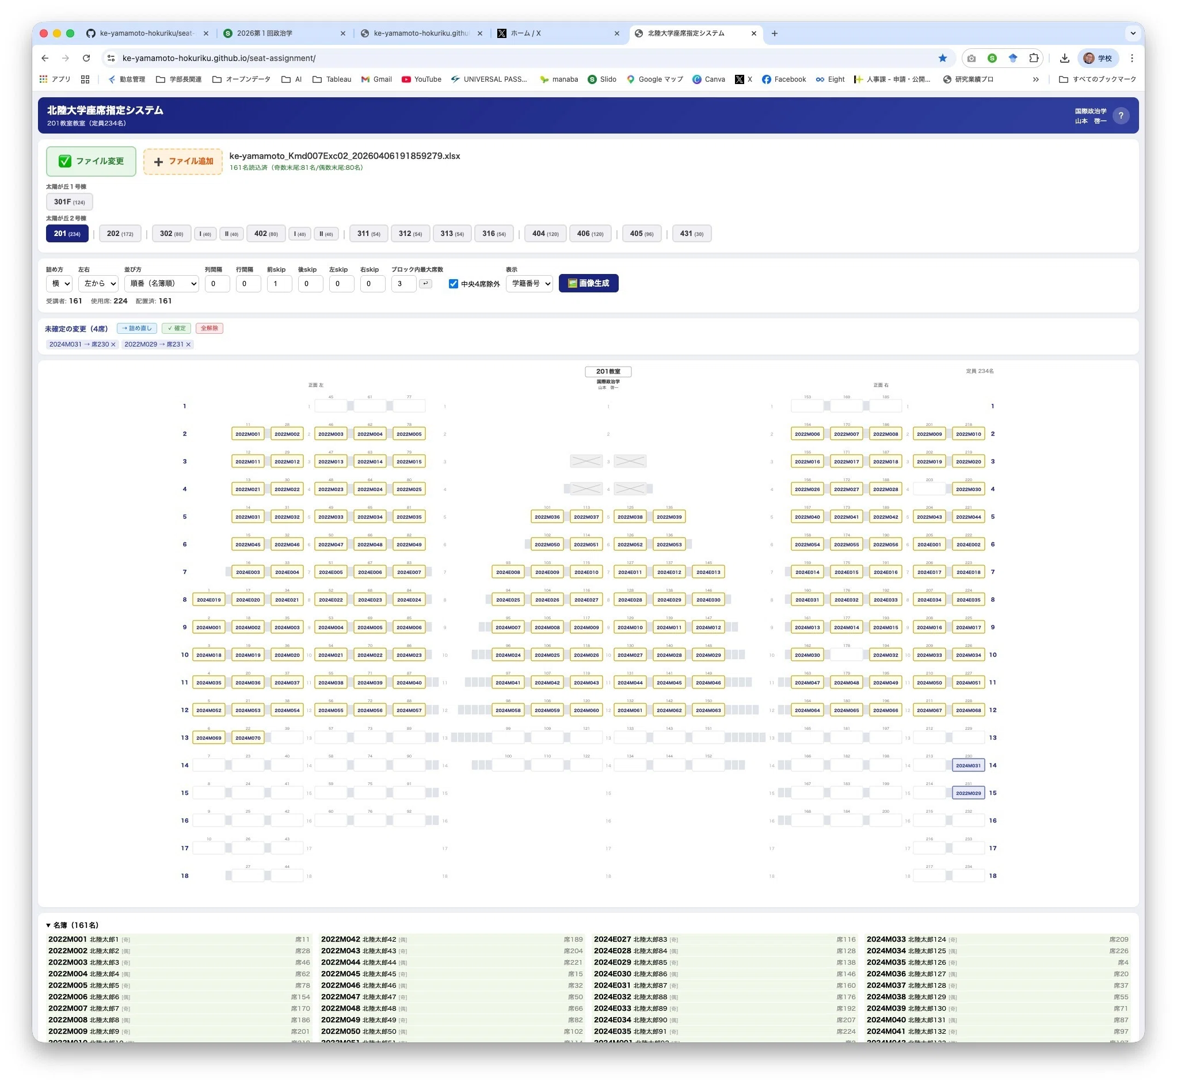1177x1085 pixels.
Task: Click the reset arrow beside ブロック内最大席数
Action: [425, 284]
